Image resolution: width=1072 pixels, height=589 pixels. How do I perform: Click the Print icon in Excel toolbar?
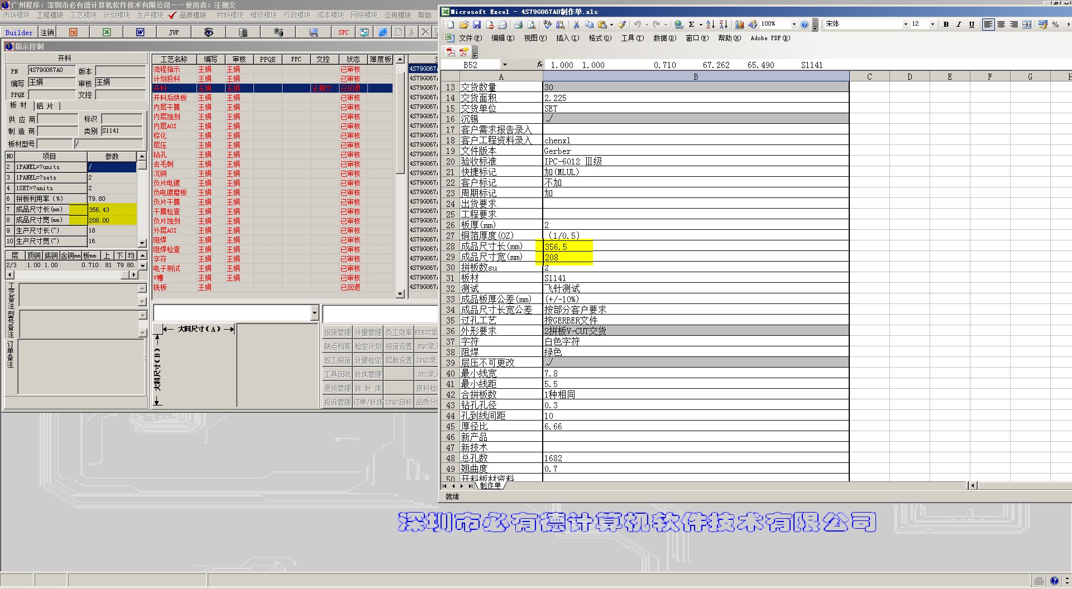tap(518, 25)
